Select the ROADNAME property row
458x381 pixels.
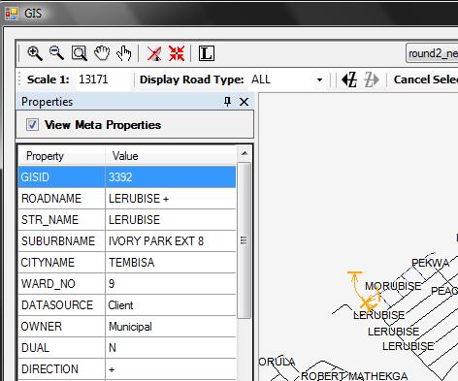(127, 199)
